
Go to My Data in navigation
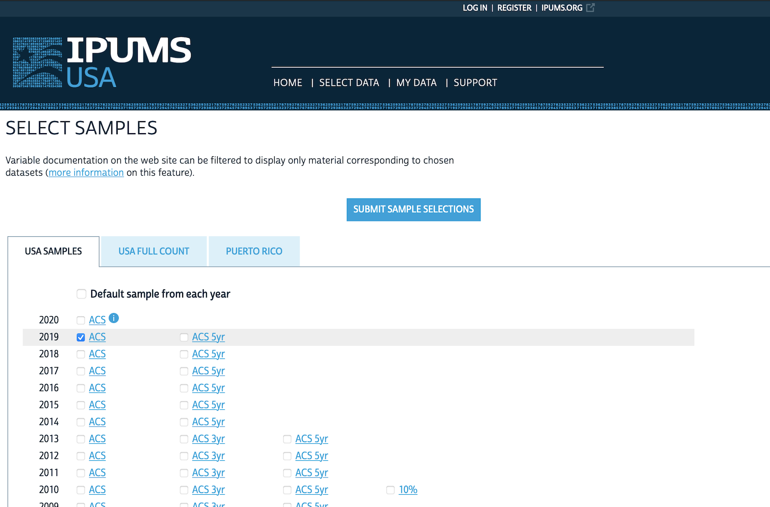point(416,83)
